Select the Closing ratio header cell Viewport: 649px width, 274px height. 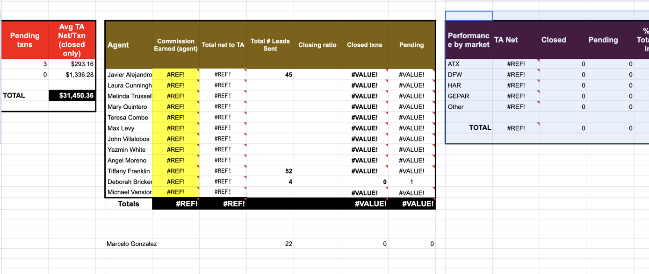point(317,45)
